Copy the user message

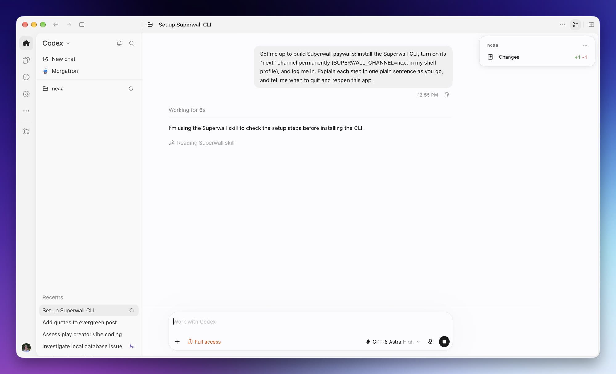(x=446, y=95)
